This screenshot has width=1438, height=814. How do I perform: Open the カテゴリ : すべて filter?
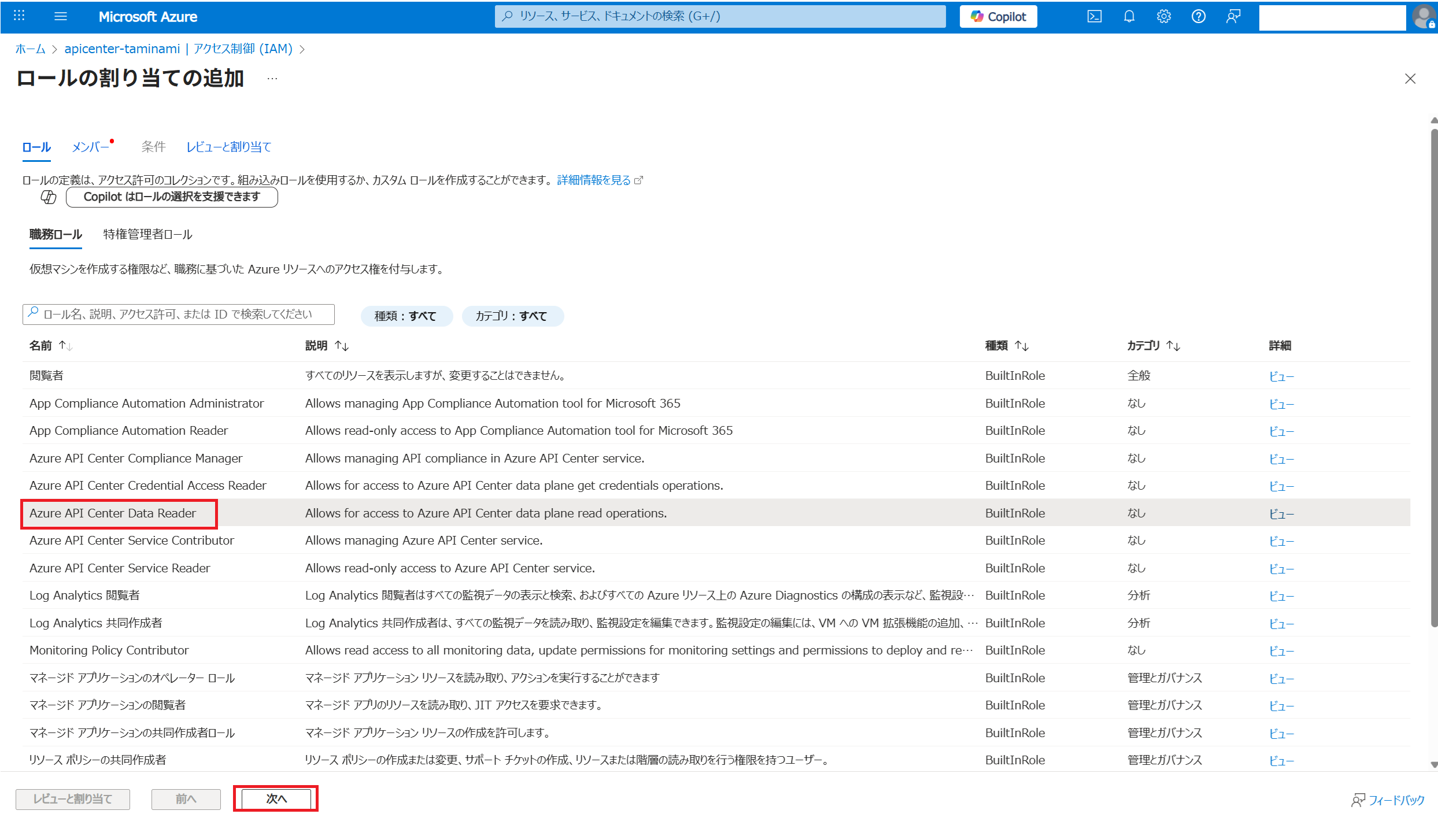[x=512, y=316]
